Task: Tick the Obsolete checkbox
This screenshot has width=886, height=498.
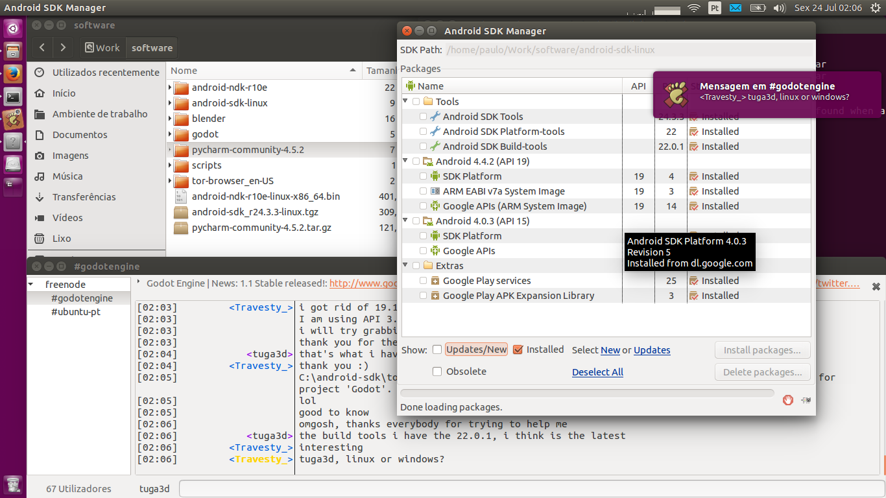Action: pos(437,372)
